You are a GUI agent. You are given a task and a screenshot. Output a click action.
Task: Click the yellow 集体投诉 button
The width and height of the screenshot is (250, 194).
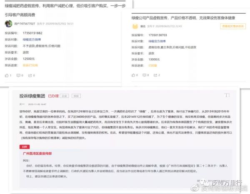[x=233, y=26]
